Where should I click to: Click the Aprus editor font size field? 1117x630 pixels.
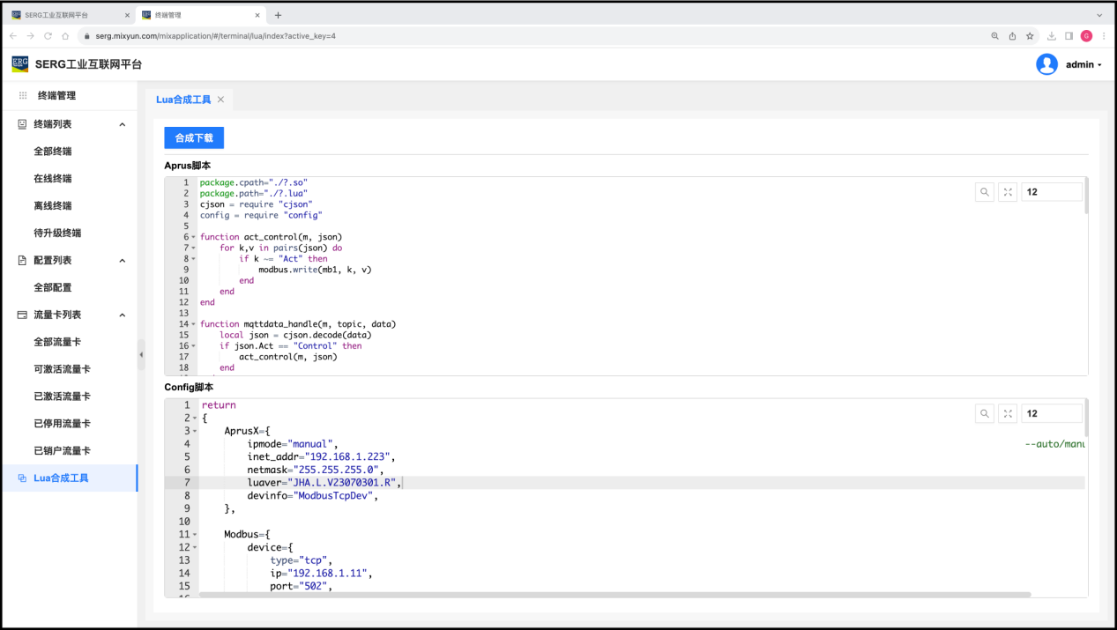[1051, 192]
